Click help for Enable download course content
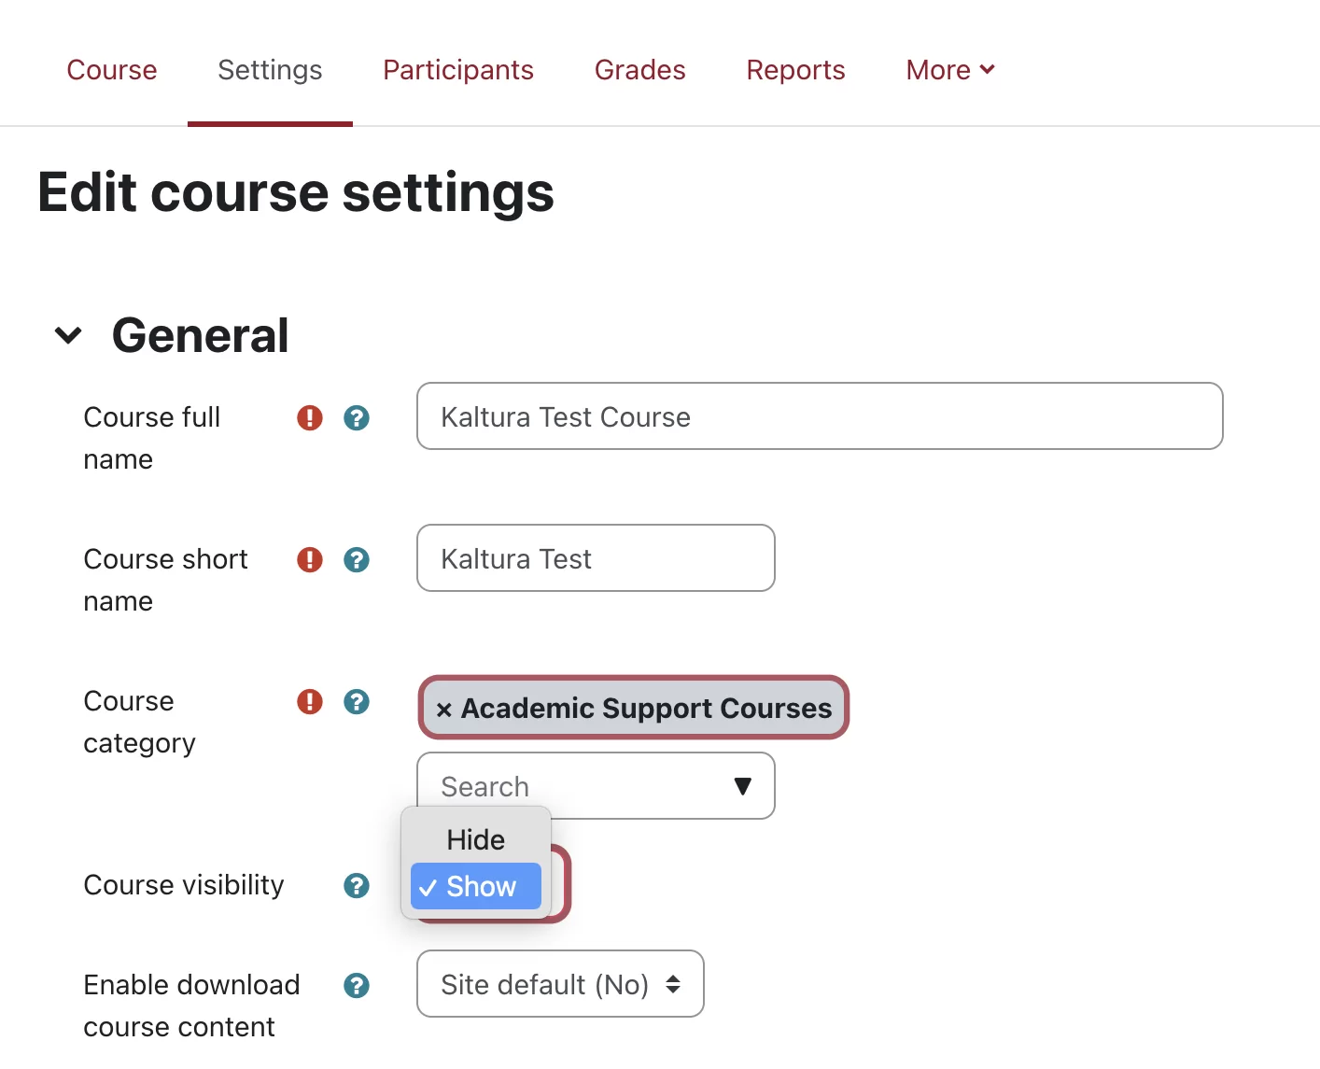The width and height of the screenshot is (1320, 1069). coord(357,985)
